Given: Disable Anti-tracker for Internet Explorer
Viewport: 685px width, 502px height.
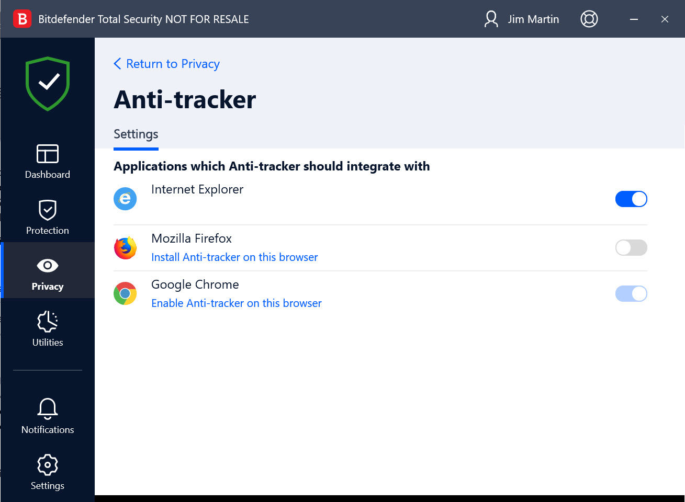Looking at the screenshot, I should point(631,199).
